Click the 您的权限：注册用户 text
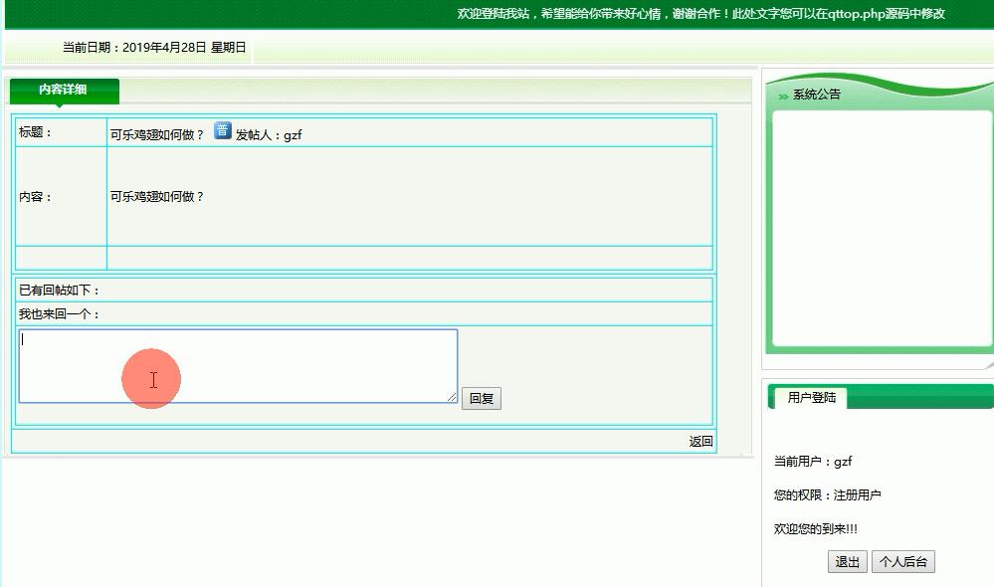 point(827,495)
